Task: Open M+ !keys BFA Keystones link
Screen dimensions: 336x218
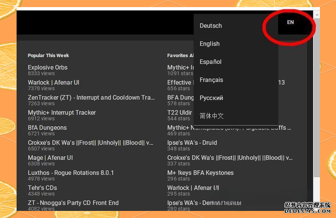Action: (200, 173)
